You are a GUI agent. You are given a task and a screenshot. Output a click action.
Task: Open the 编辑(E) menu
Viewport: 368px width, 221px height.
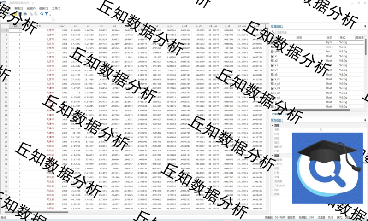pos(18,8)
